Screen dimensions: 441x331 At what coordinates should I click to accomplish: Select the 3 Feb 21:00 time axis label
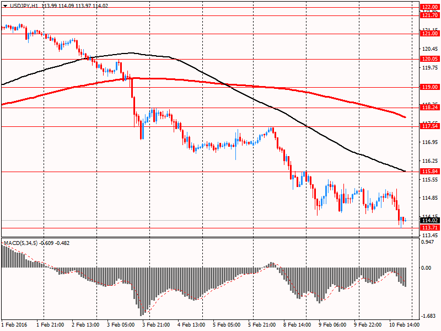coord(156,325)
